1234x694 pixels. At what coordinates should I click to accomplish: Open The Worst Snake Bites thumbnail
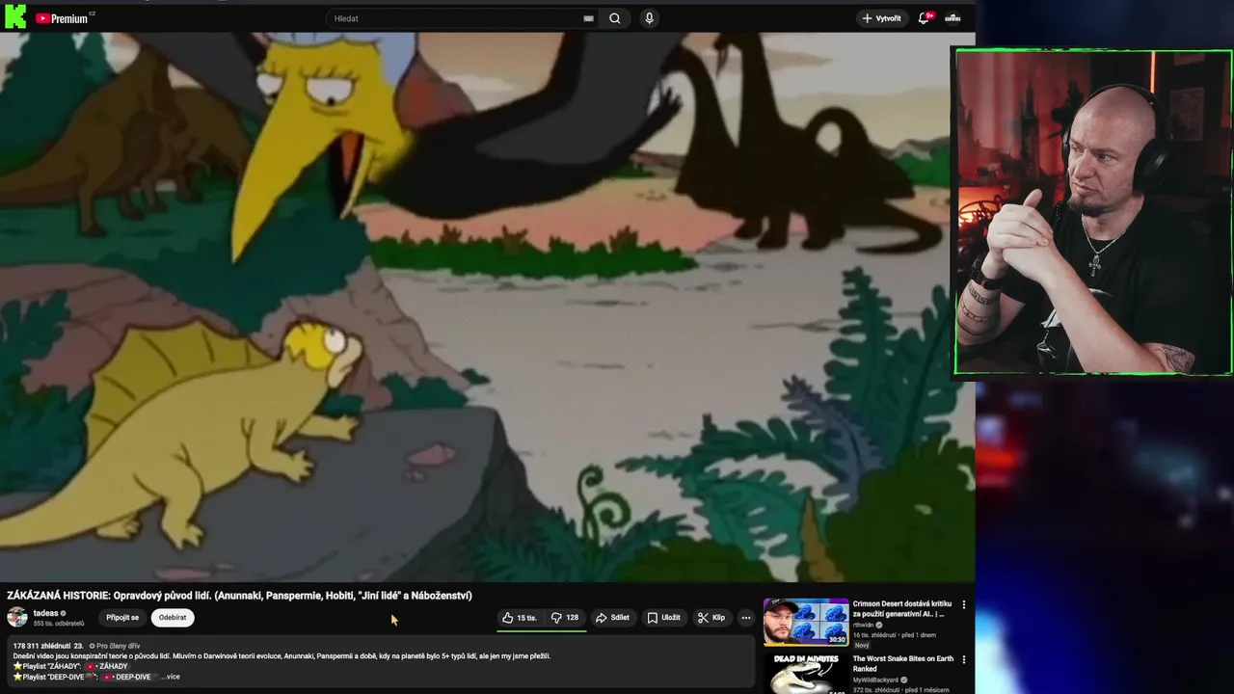tap(806, 674)
